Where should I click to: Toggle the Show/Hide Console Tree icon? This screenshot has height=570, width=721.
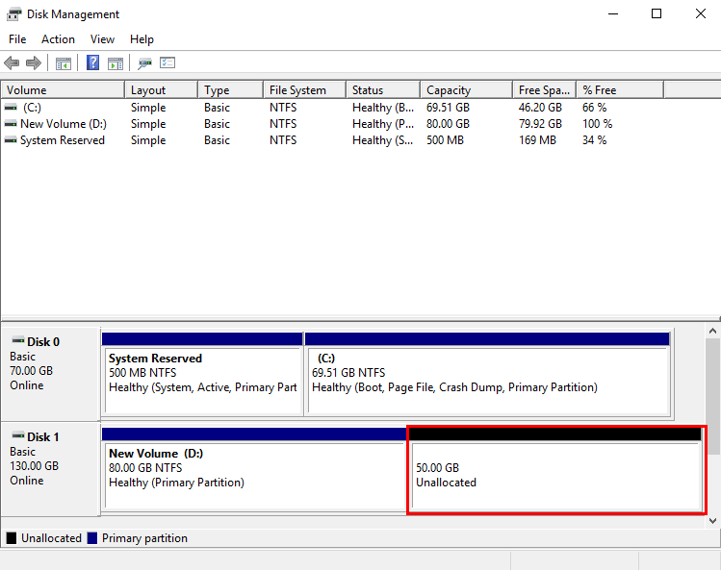coord(64,63)
